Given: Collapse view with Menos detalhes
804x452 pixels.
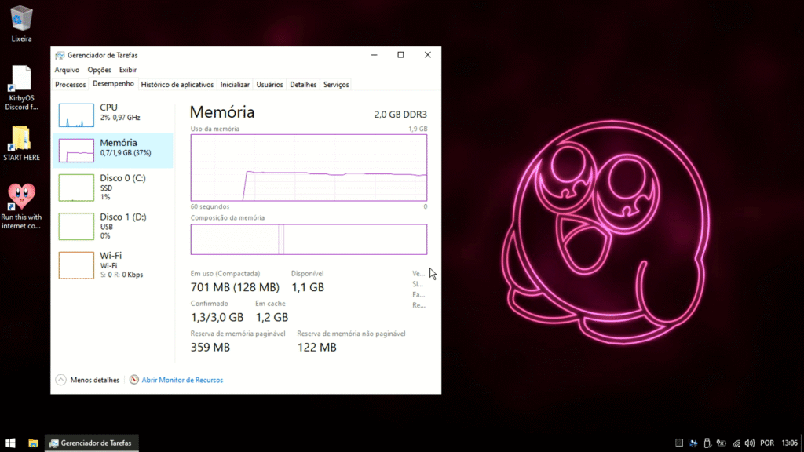Looking at the screenshot, I should 88,380.
